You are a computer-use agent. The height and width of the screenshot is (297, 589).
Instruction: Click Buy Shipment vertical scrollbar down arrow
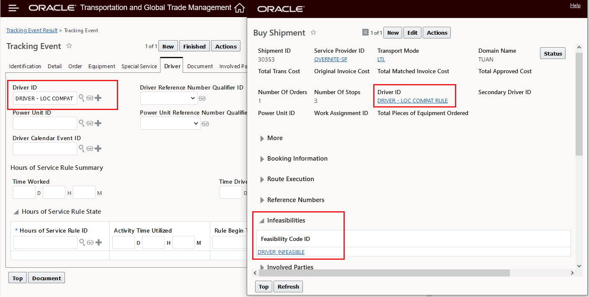pyautogui.click(x=579, y=266)
